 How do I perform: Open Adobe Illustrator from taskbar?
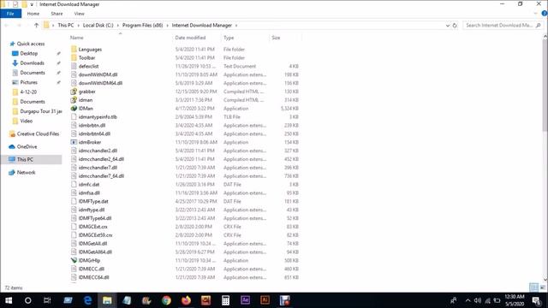tap(265, 300)
